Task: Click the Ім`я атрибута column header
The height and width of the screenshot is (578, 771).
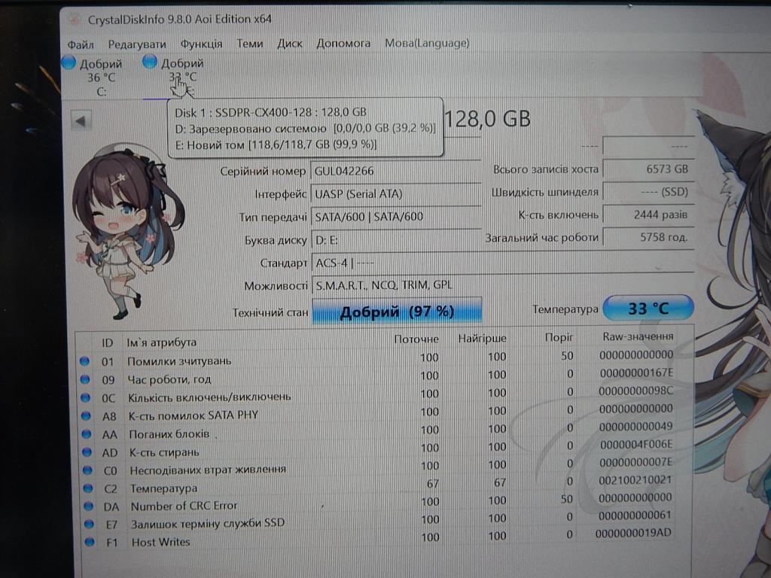Action: (x=161, y=342)
